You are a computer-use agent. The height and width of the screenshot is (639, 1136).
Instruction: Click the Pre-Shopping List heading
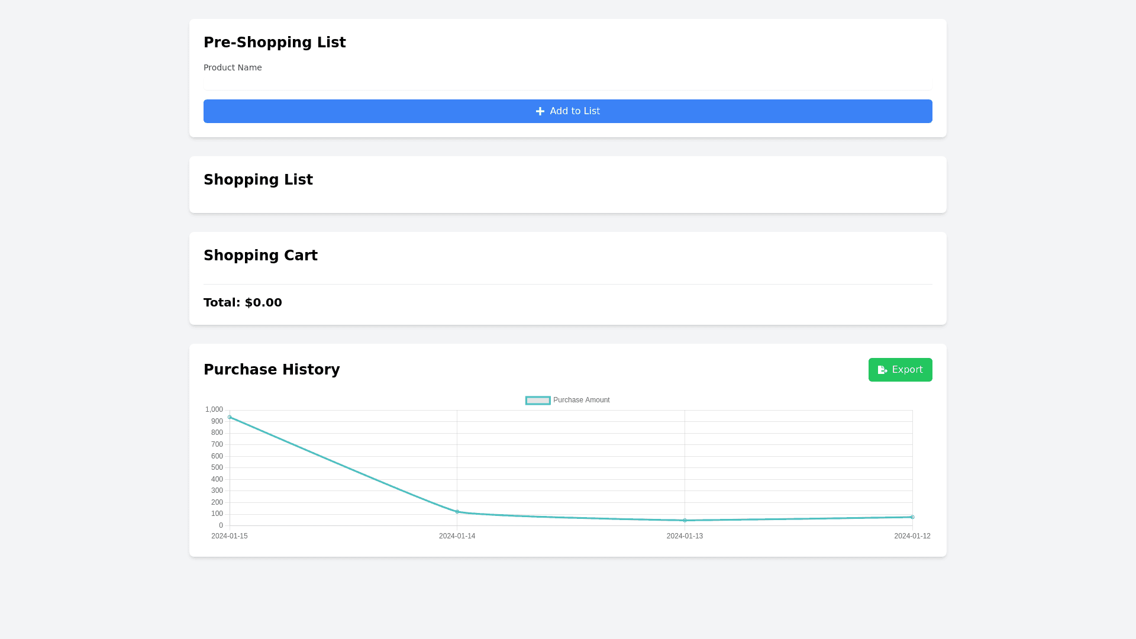click(275, 43)
